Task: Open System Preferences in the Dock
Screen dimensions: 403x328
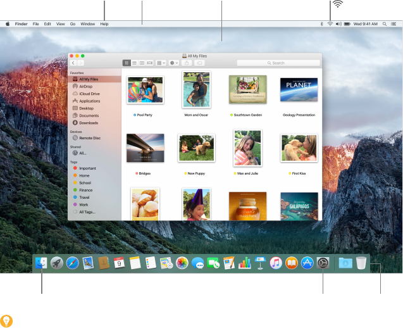Action: [323, 263]
